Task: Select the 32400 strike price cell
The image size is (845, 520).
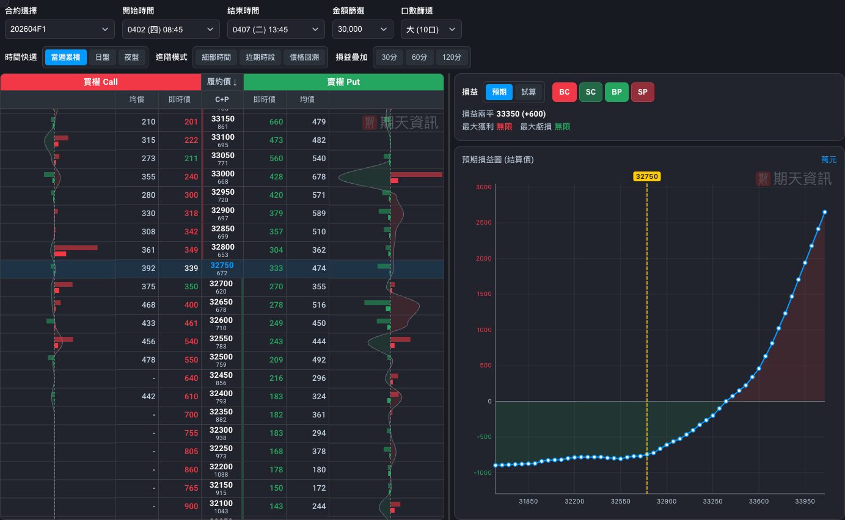Action: 222,397
